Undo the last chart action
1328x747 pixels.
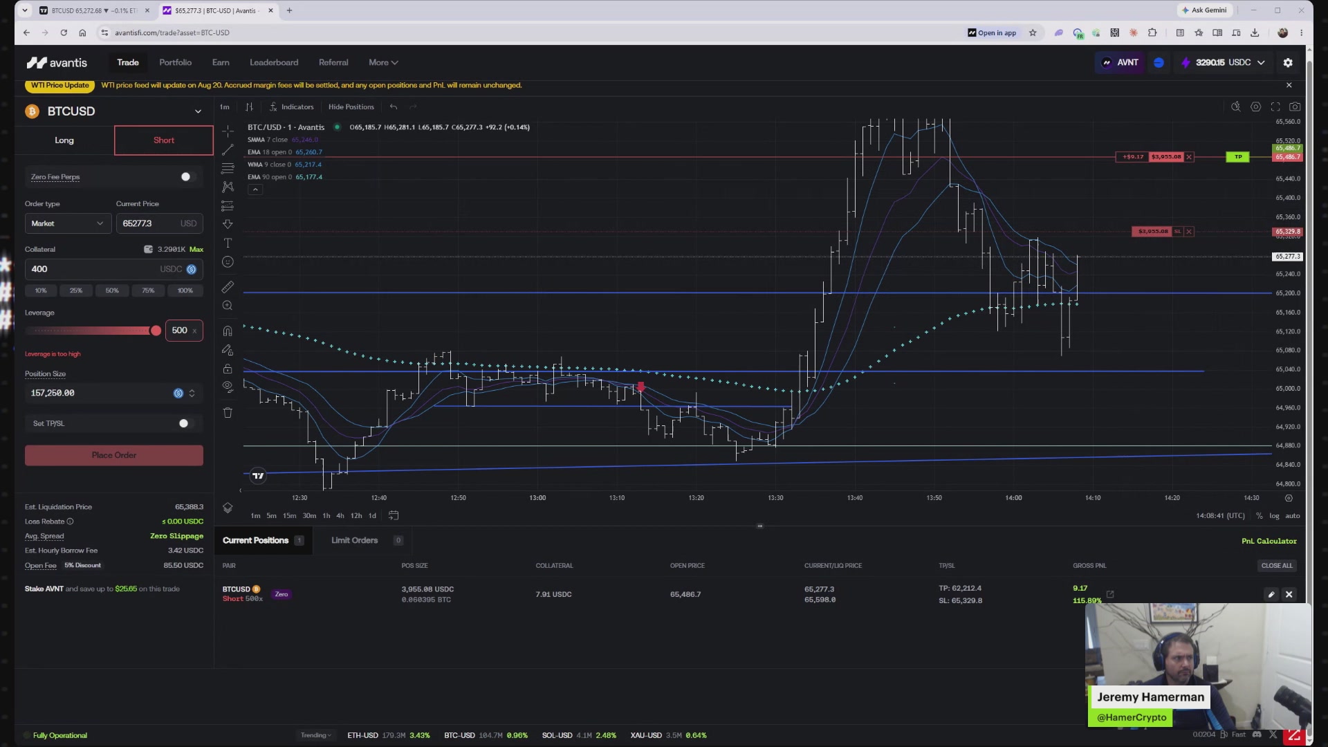pos(394,107)
